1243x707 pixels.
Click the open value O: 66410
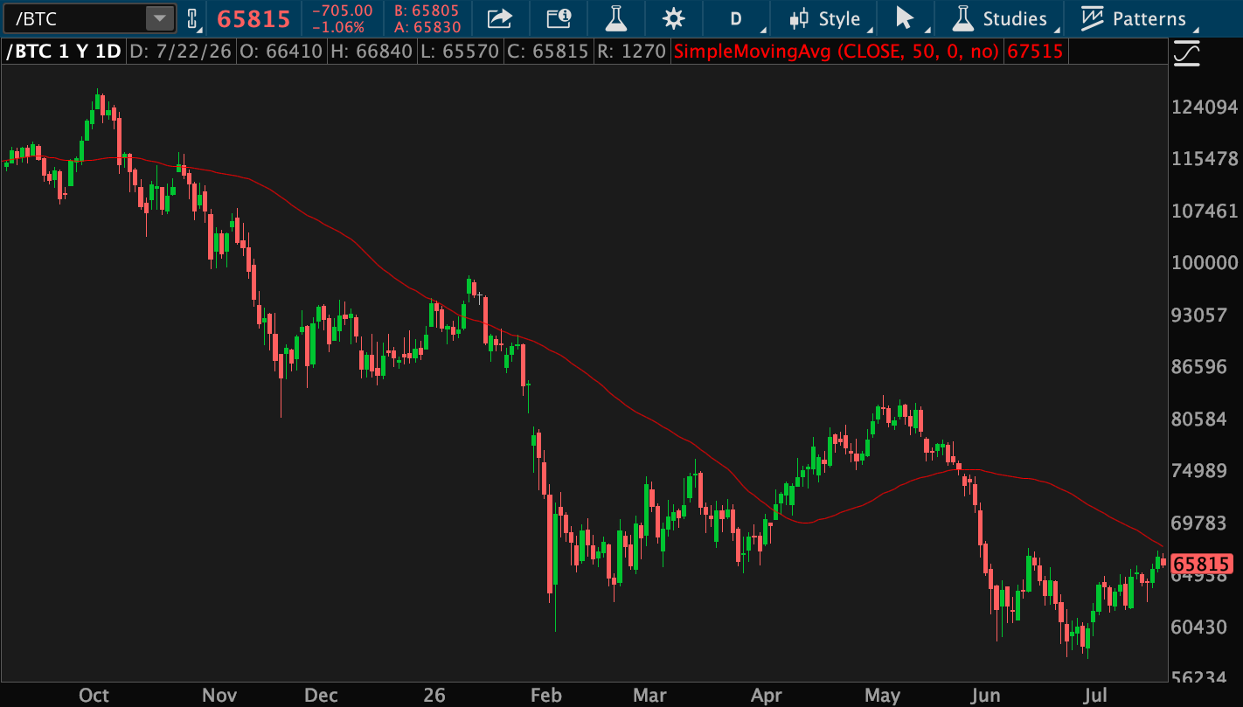(x=279, y=52)
